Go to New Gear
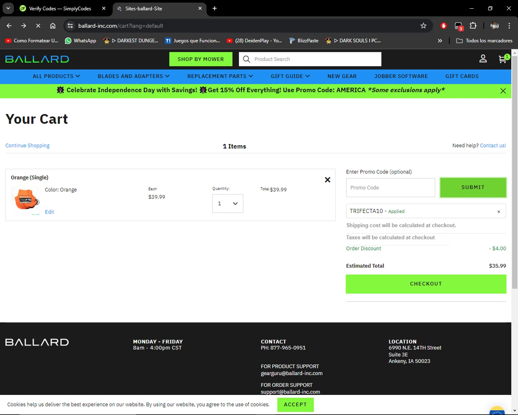The image size is (518, 415). tap(342, 76)
